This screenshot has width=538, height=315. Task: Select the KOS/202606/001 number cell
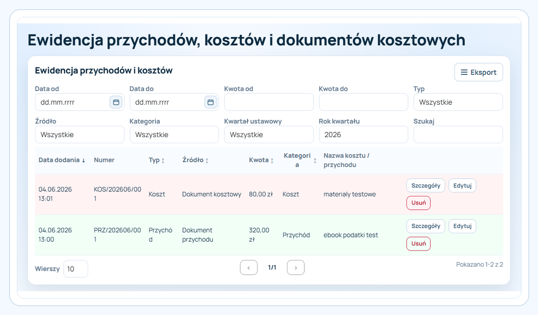pyautogui.click(x=118, y=194)
